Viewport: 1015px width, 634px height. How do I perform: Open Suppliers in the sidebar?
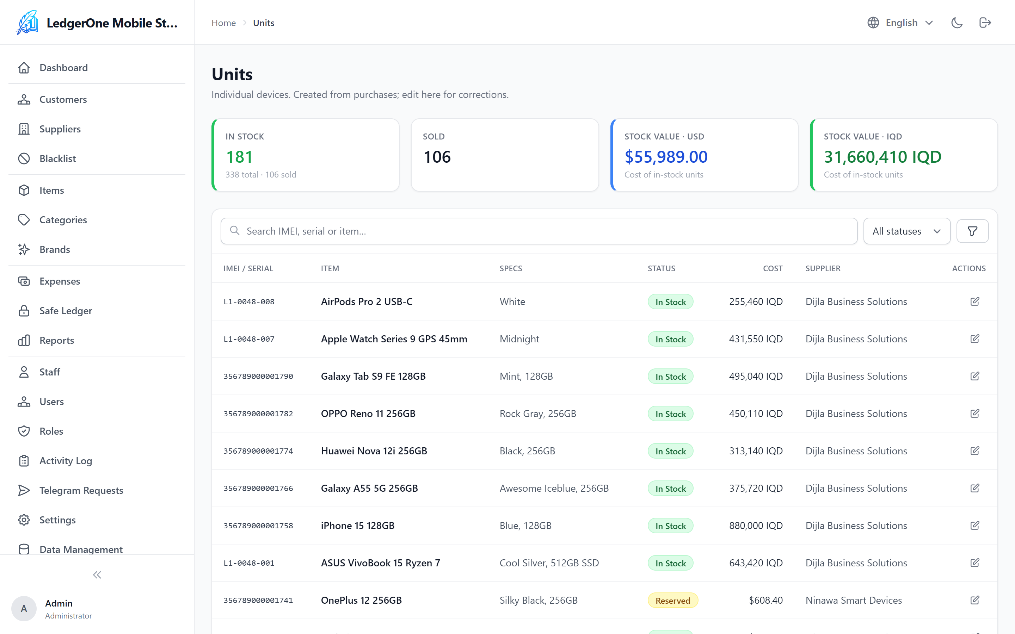coord(97,129)
